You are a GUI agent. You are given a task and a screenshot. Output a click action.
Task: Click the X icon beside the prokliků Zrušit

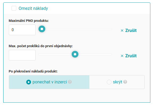(x=122, y=56)
